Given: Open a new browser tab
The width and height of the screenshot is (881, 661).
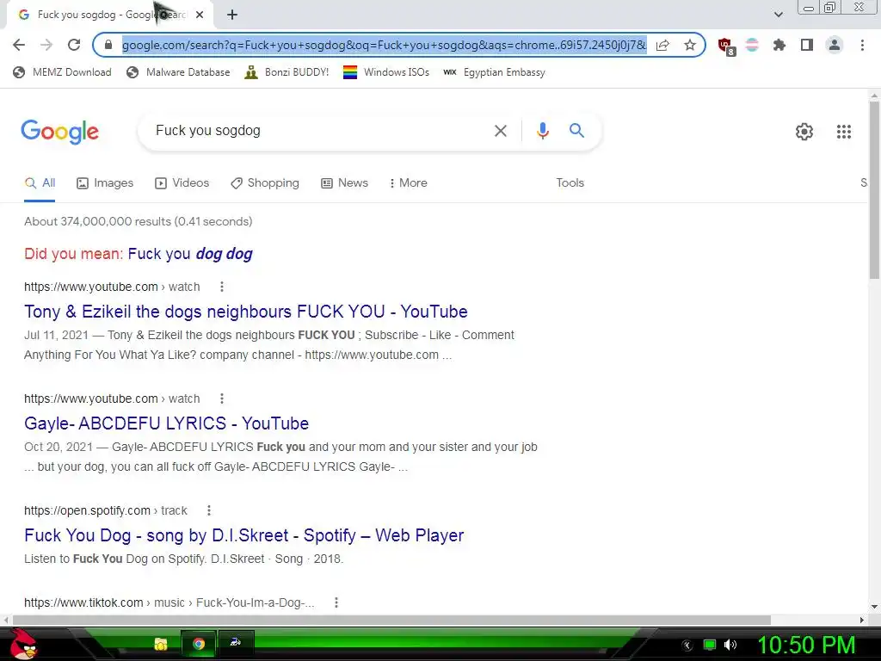Looking at the screenshot, I should [232, 15].
